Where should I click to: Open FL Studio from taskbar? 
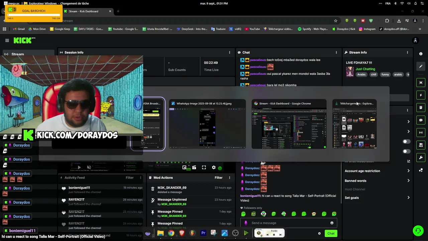[192, 233]
